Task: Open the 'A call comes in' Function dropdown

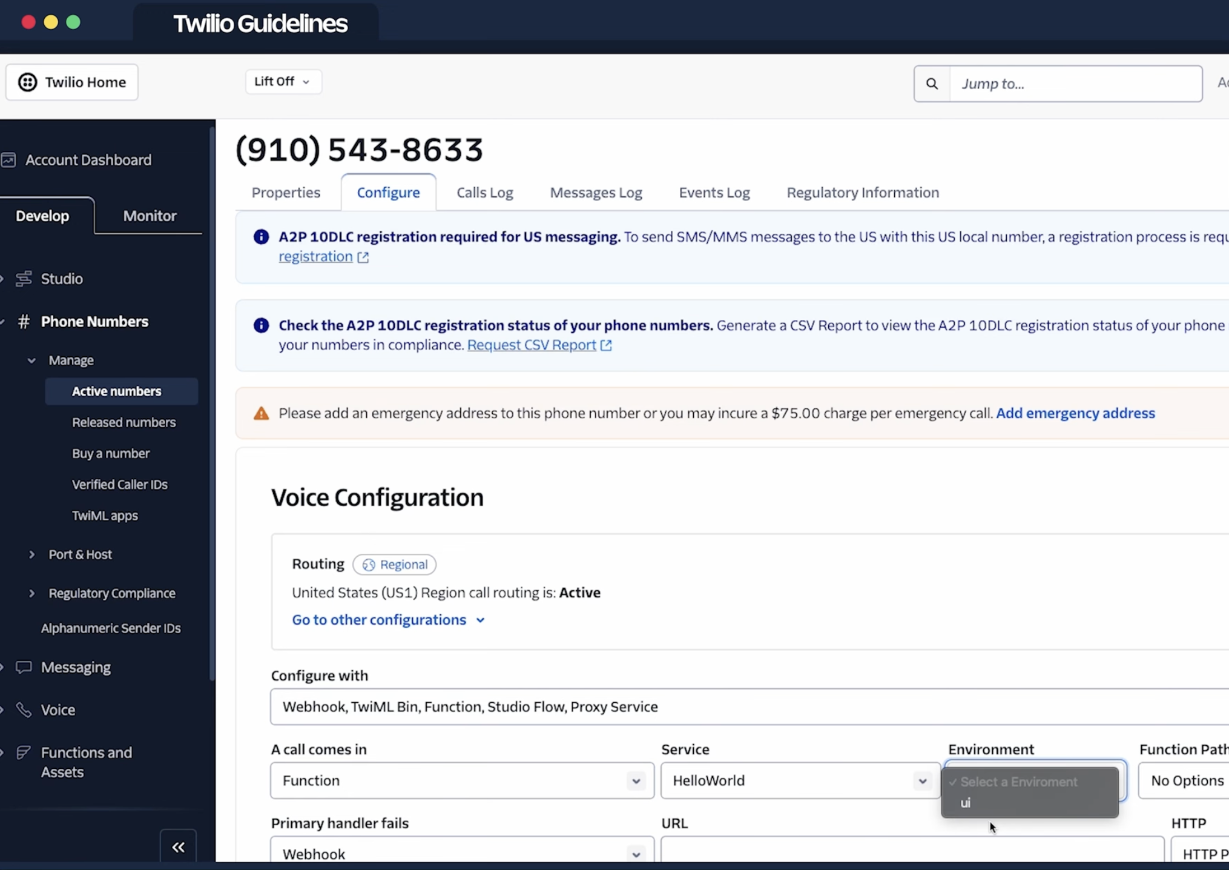Action: click(461, 780)
